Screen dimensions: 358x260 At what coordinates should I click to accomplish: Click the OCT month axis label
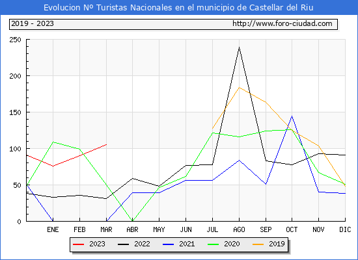(x=292, y=229)
